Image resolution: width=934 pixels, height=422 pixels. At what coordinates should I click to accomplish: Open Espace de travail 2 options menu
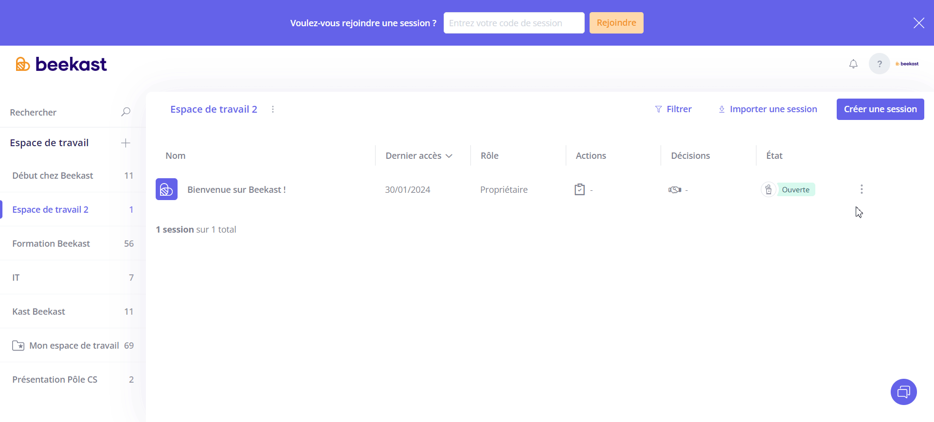click(273, 109)
